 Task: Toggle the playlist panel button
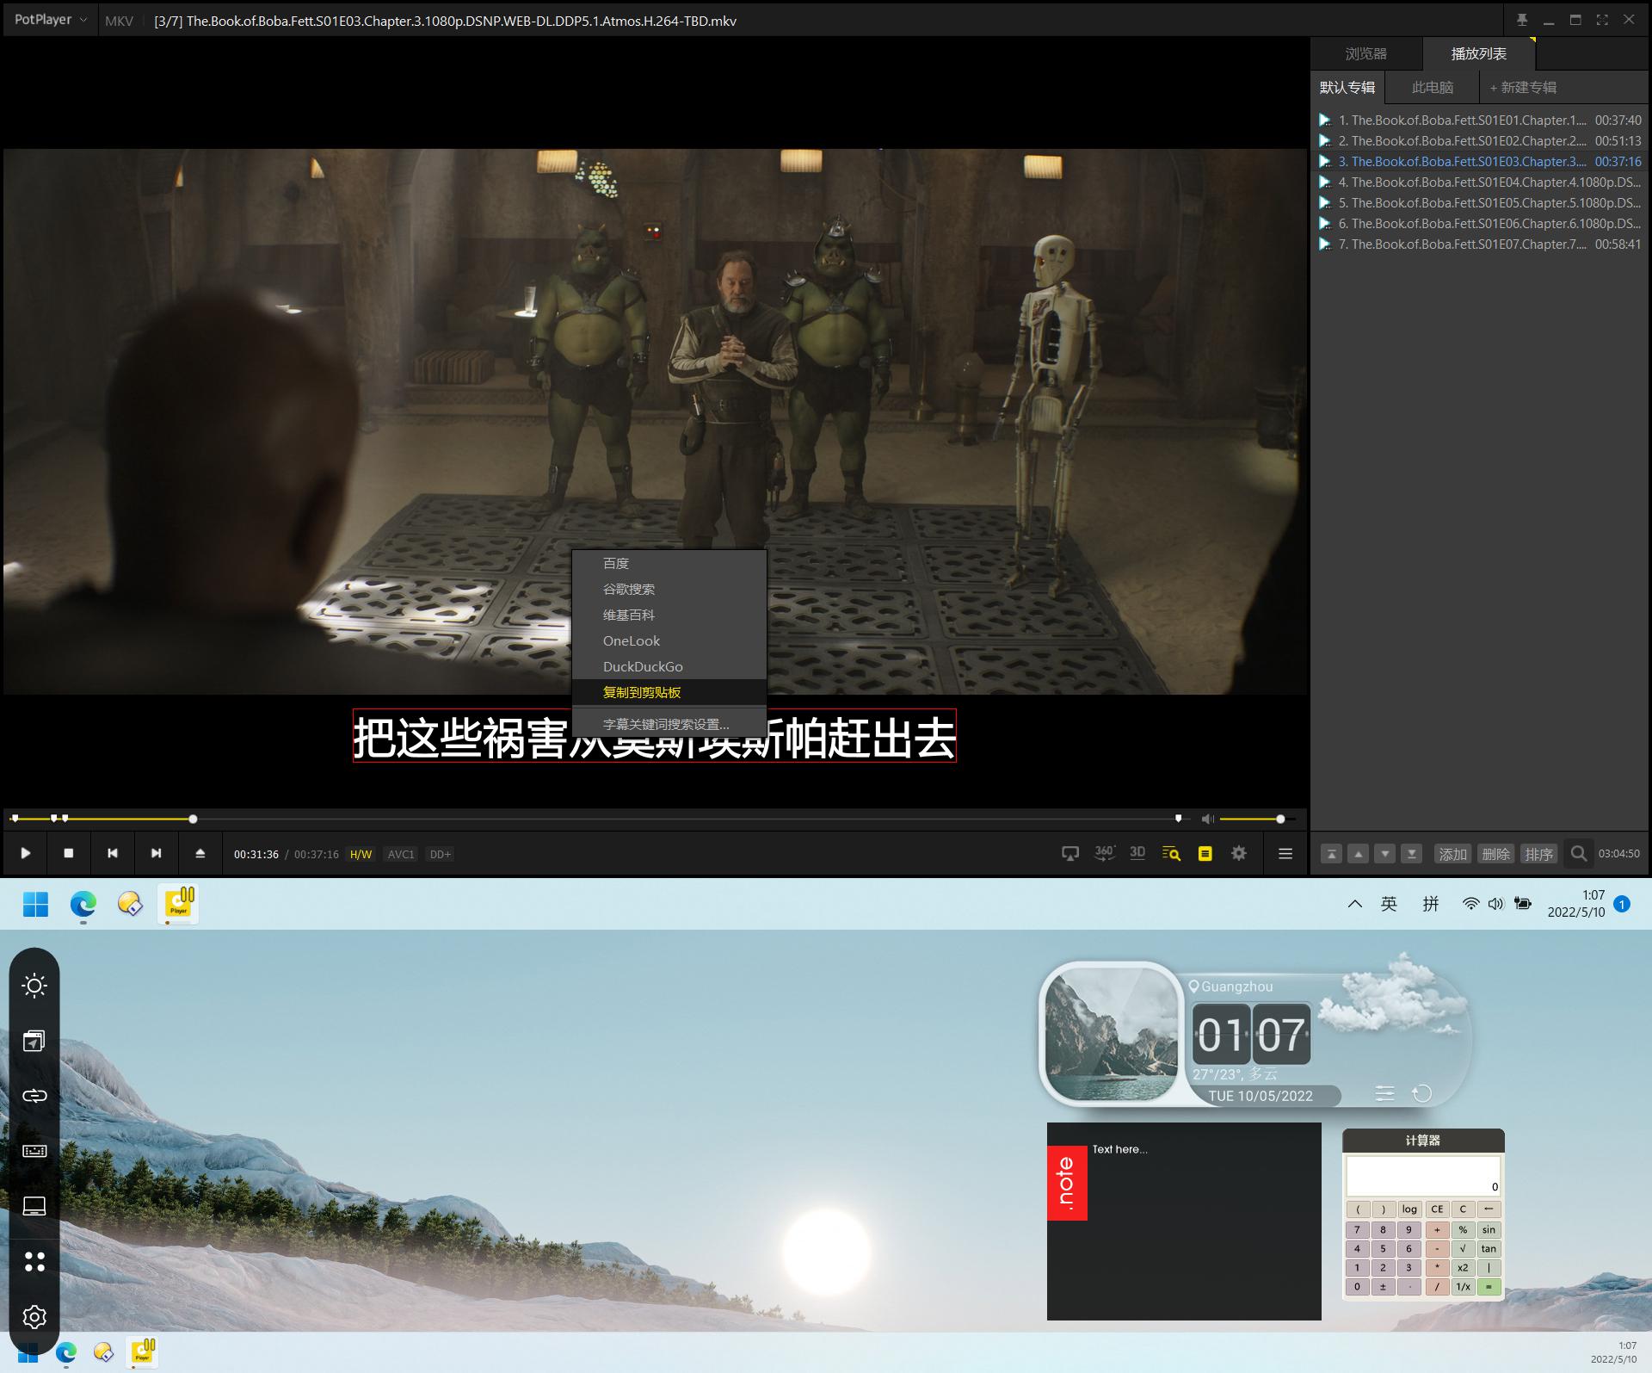click(x=1205, y=853)
